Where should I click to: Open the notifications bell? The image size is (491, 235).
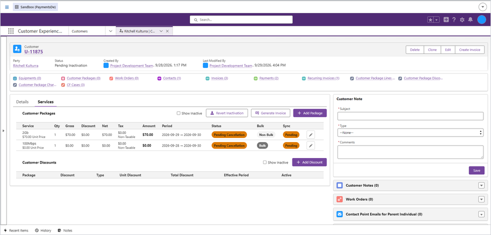(470, 19)
